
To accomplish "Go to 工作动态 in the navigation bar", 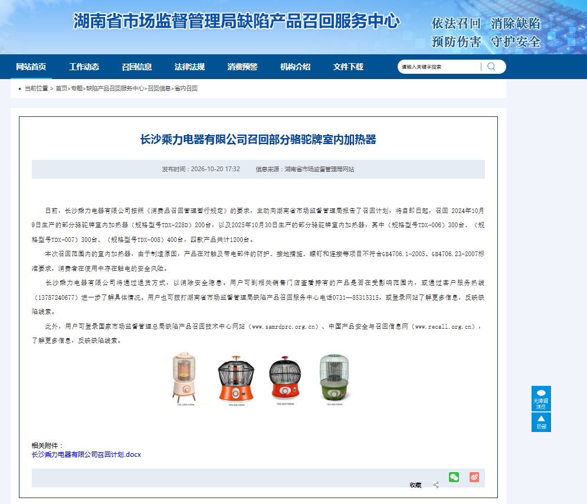I will click(x=84, y=67).
